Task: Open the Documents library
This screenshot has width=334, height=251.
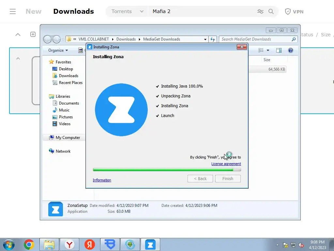Action: pos(69,103)
